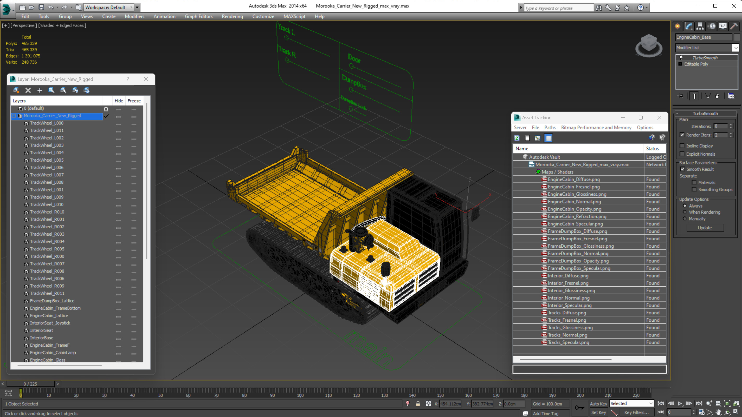
Task: Click the object color swatch
Action: coord(737,37)
